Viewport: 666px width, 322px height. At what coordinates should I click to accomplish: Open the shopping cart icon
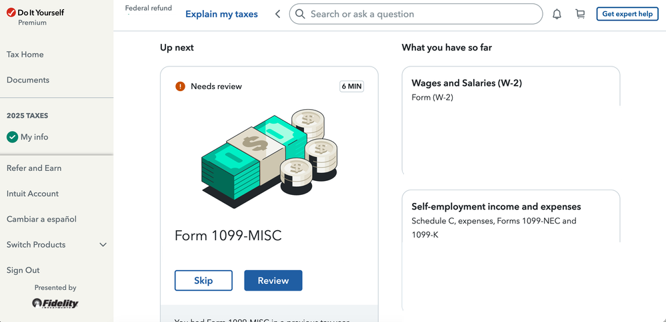[580, 14]
